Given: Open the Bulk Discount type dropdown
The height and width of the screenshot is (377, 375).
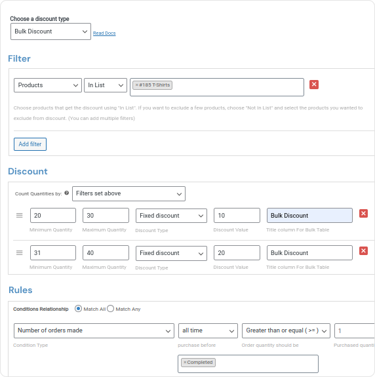Looking at the screenshot, I should [50, 31].
